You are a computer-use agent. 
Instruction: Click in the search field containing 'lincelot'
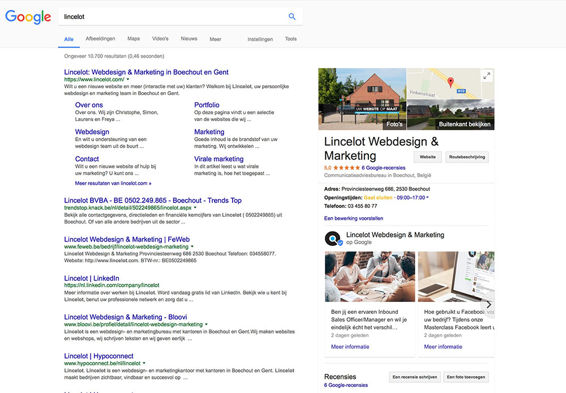pos(173,16)
